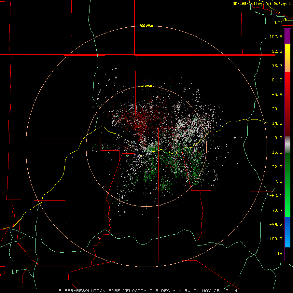Click the [KT] units label
293x293 pixels.
tap(278, 22)
